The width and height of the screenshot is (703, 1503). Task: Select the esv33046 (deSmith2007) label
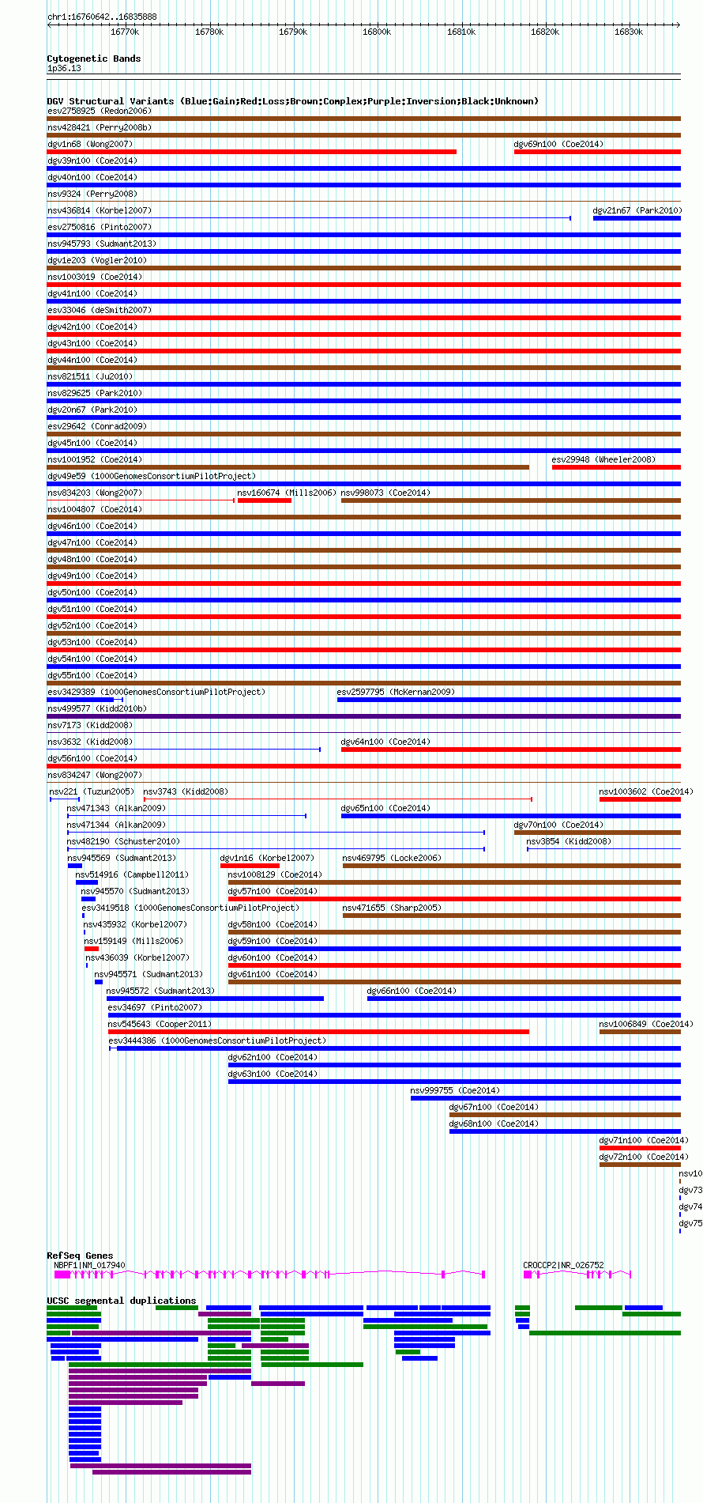(x=100, y=311)
